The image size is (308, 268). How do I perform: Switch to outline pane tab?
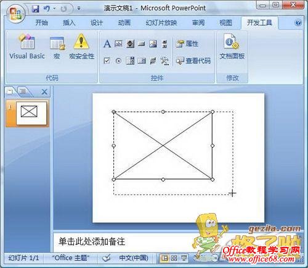tap(23, 91)
